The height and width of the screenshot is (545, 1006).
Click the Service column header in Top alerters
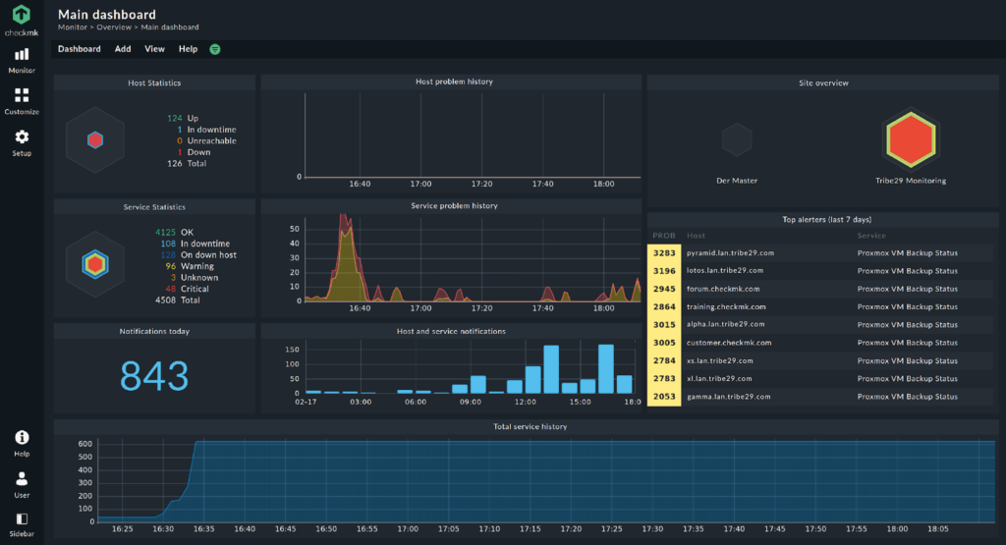871,236
